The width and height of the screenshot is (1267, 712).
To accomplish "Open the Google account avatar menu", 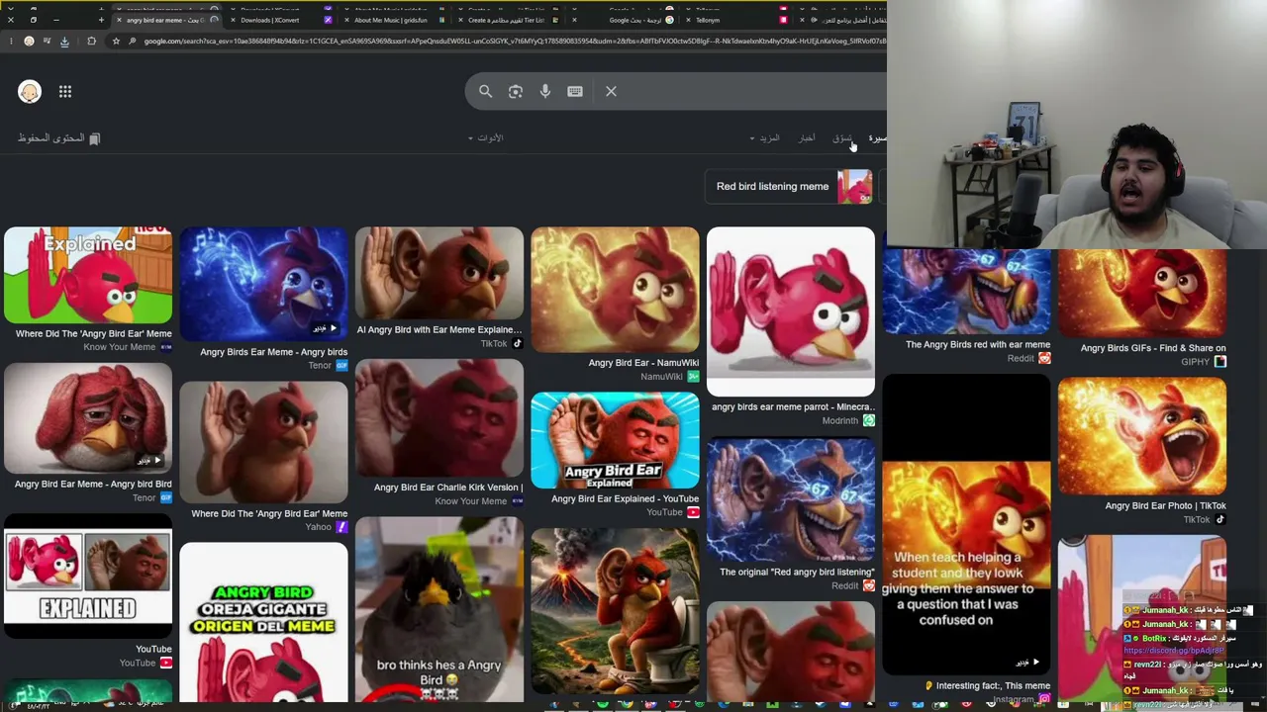I will point(30,92).
